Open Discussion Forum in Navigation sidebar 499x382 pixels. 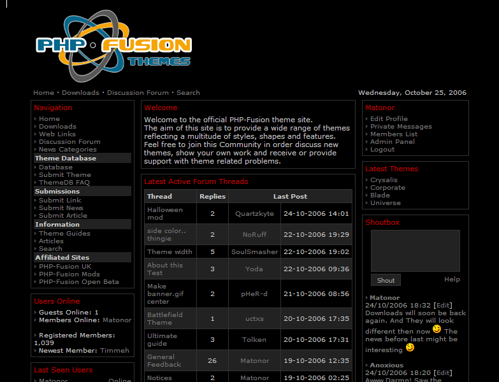(69, 142)
